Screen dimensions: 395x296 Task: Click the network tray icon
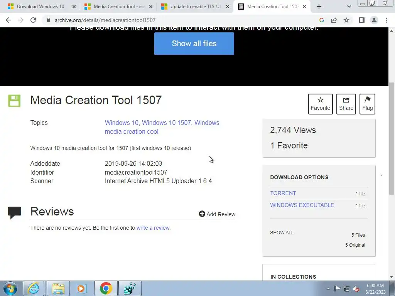(347, 289)
